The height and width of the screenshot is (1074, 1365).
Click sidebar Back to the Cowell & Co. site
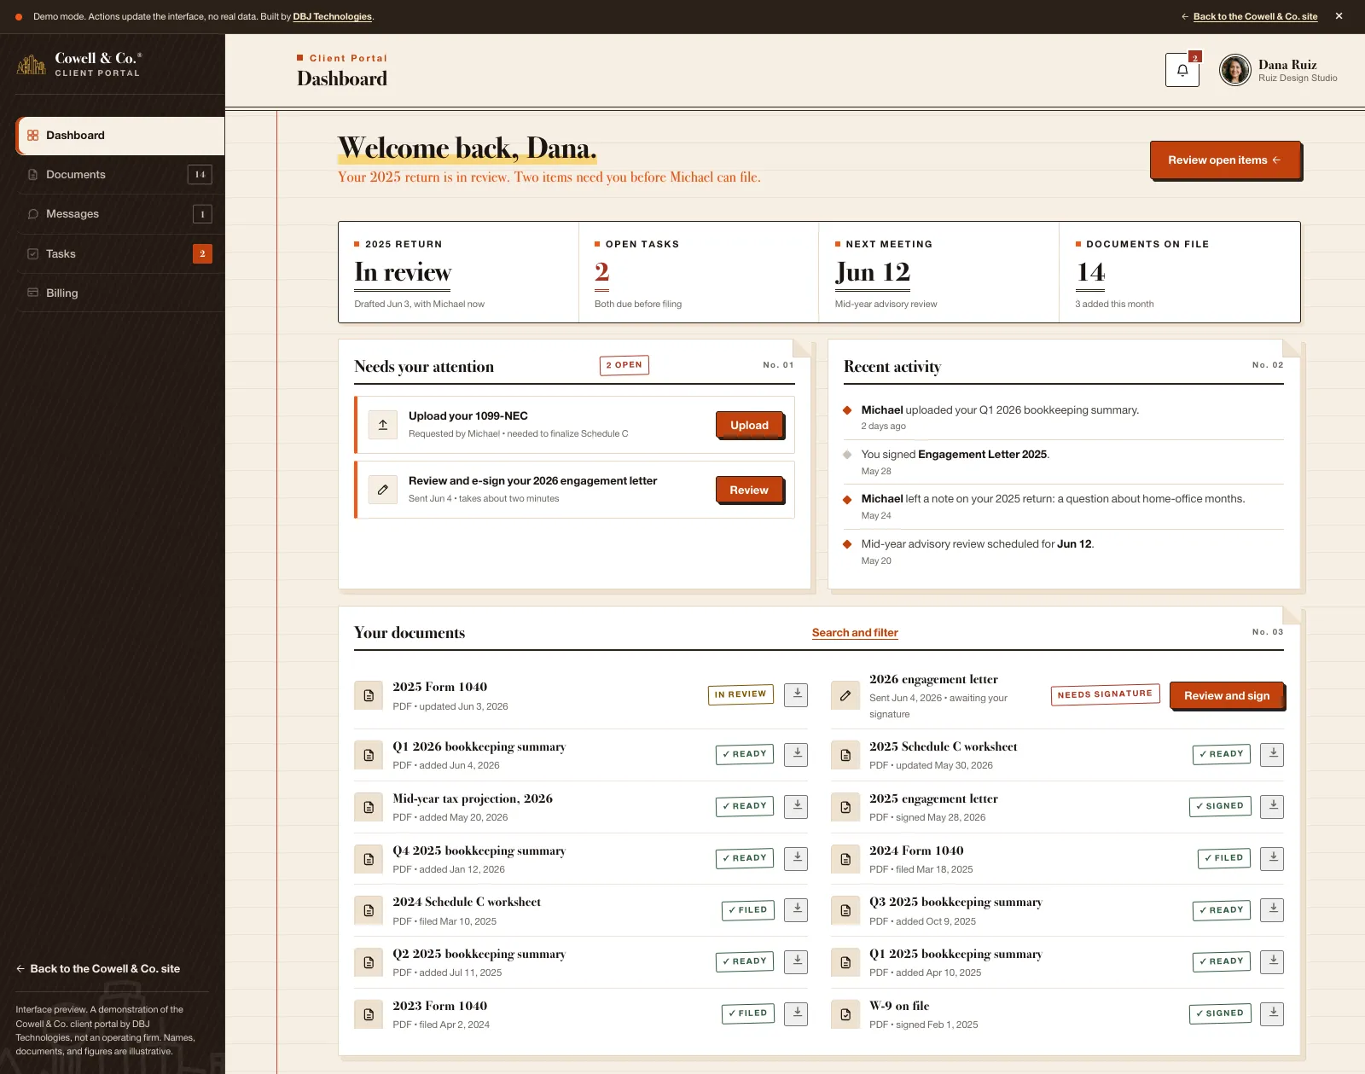pos(98,969)
